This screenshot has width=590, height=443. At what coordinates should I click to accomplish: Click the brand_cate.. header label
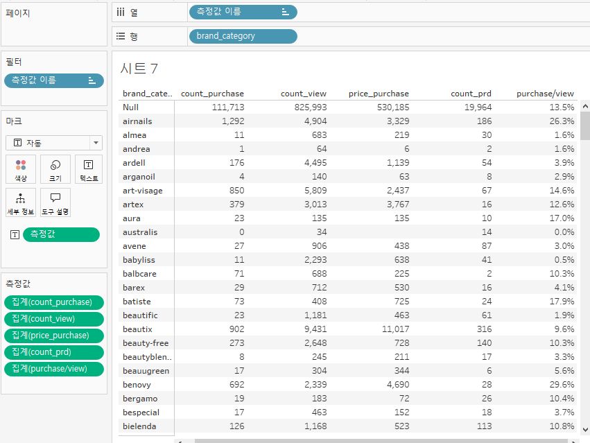tap(147, 94)
